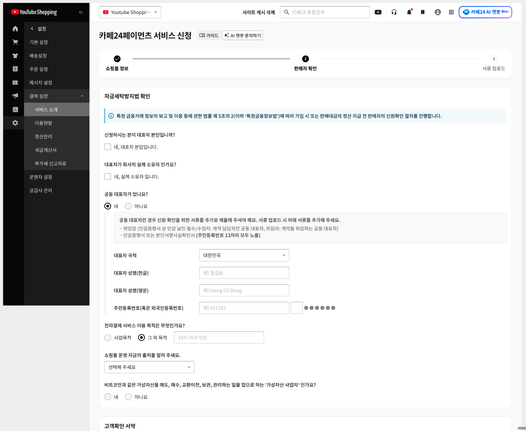Screen dimensions: 526x431
Task: Open the statistics chart icon in sidebar
Action: [x=15, y=110]
